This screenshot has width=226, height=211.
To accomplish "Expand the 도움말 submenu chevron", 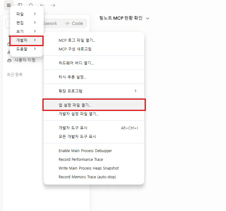I will [x=35, y=49].
